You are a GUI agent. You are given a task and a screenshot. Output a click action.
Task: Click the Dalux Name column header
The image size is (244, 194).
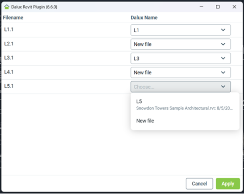point(144,17)
